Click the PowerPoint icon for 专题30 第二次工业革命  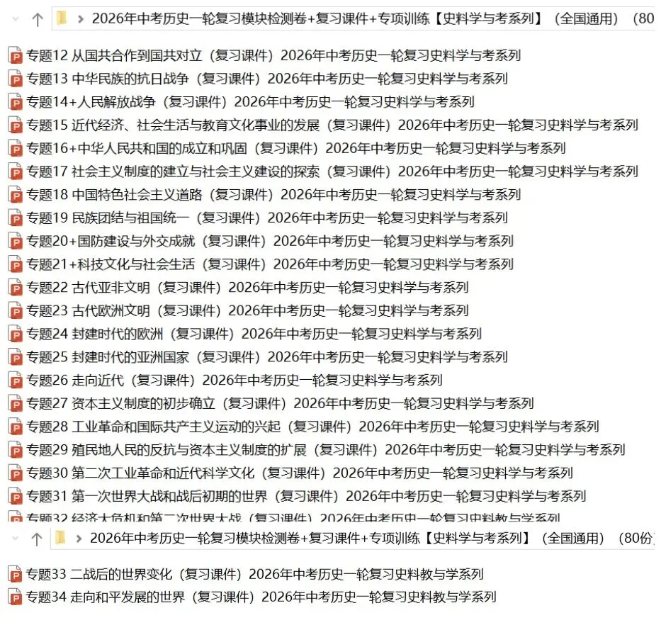pos(15,472)
